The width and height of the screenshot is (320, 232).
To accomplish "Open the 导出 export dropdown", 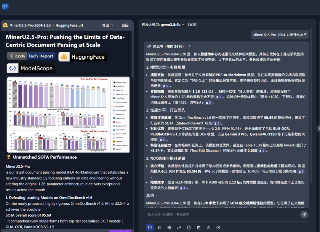I will pyautogui.click(x=107, y=25).
